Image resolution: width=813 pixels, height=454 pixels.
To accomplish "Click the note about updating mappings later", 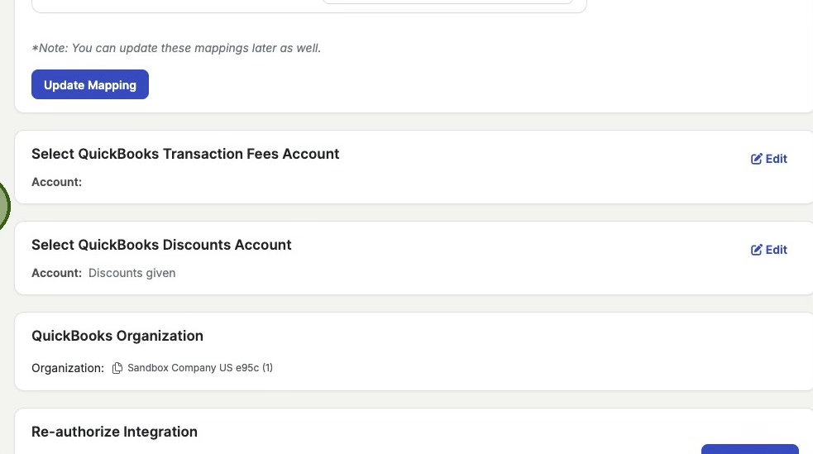I will [x=176, y=48].
